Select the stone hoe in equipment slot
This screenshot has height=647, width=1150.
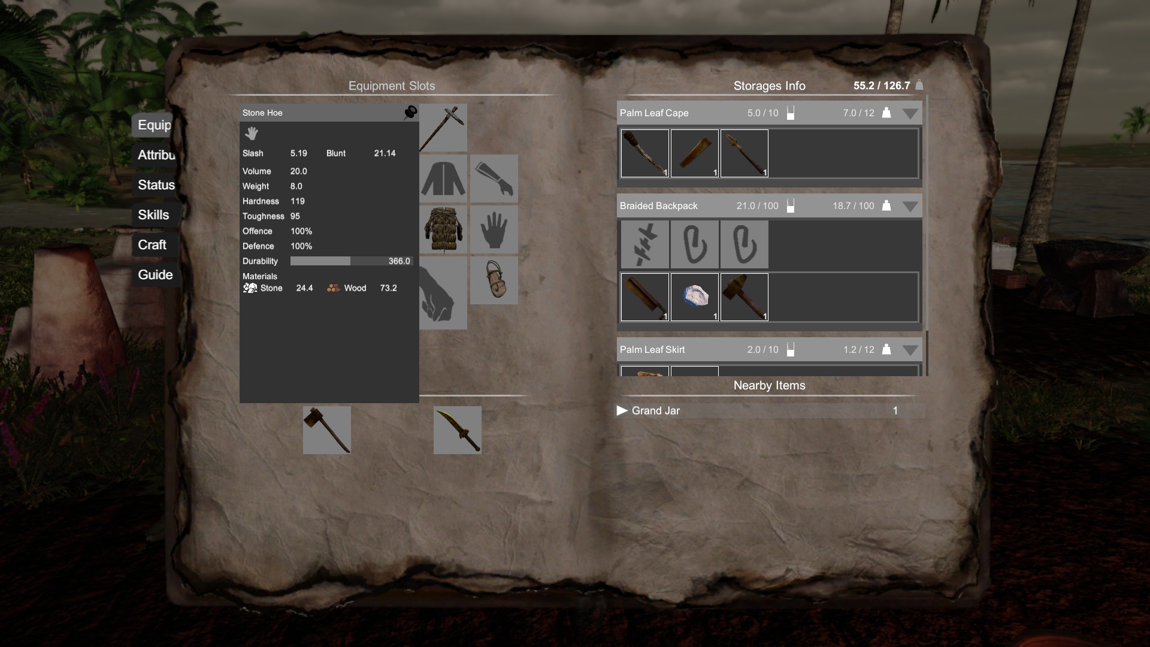[443, 128]
